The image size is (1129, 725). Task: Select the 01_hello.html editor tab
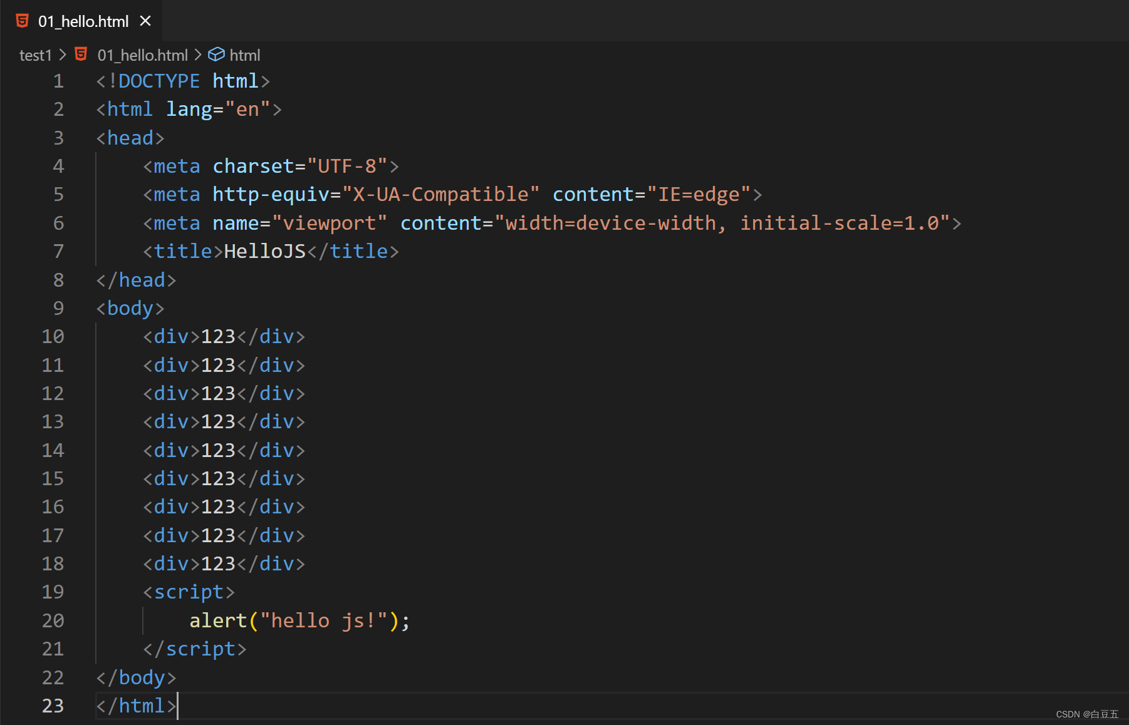(82, 21)
